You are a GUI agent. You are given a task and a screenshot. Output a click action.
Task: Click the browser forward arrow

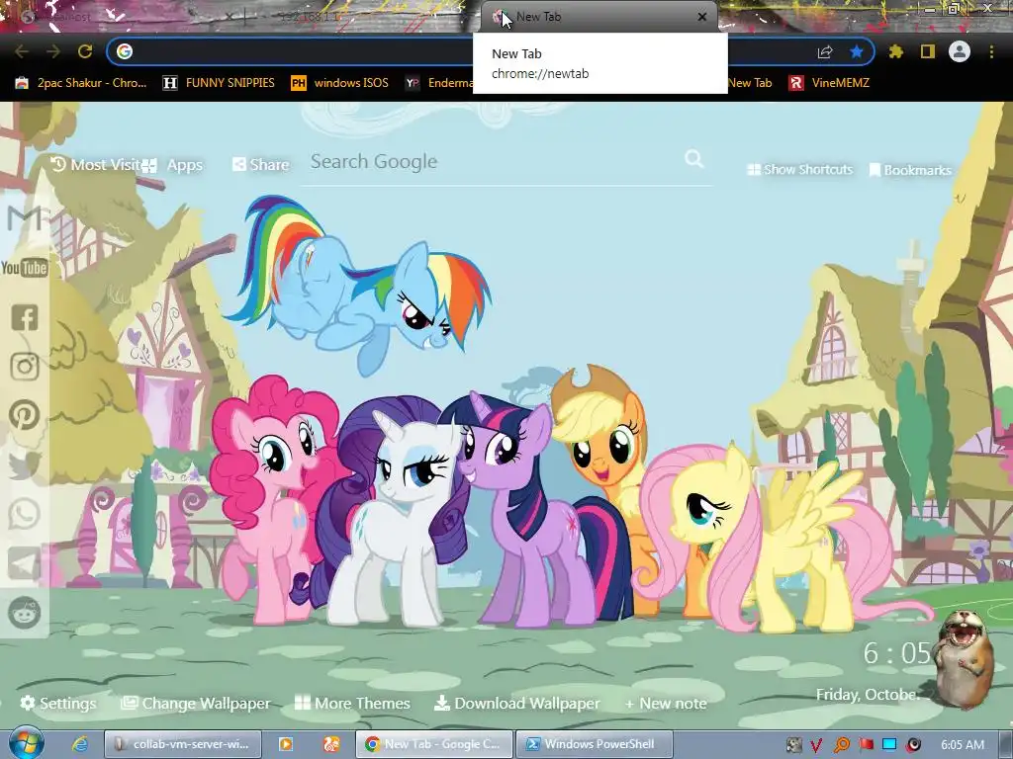(x=53, y=51)
